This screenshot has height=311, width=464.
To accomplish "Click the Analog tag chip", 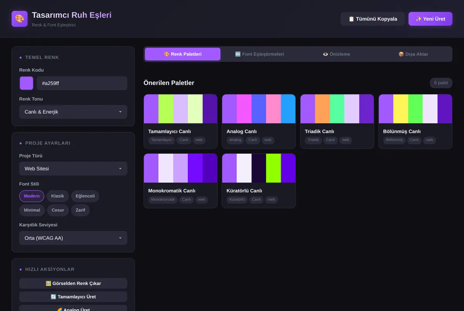I will tap(235, 140).
